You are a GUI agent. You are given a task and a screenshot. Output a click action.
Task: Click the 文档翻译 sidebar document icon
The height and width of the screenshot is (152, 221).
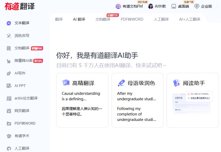(x=9, y=48)
